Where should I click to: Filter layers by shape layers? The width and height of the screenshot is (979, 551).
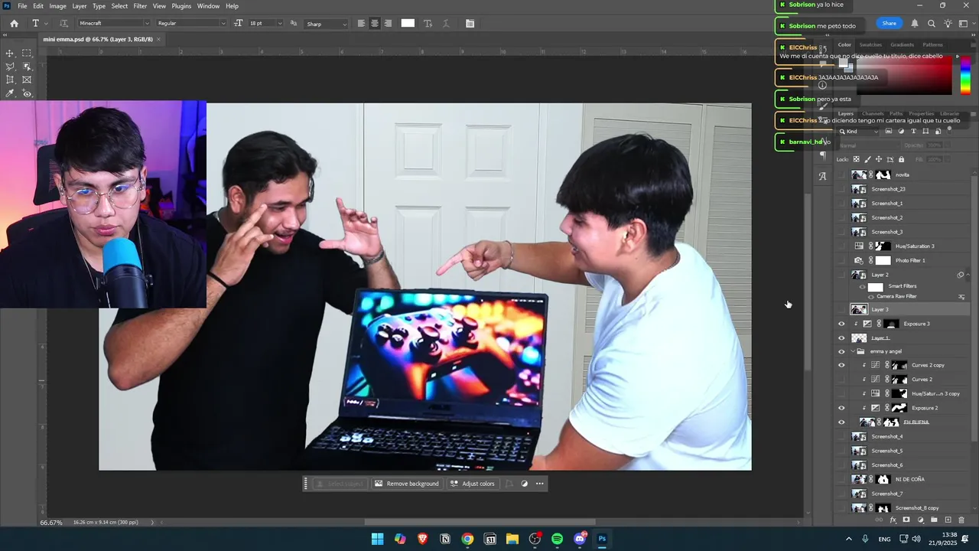pos(925,131)
